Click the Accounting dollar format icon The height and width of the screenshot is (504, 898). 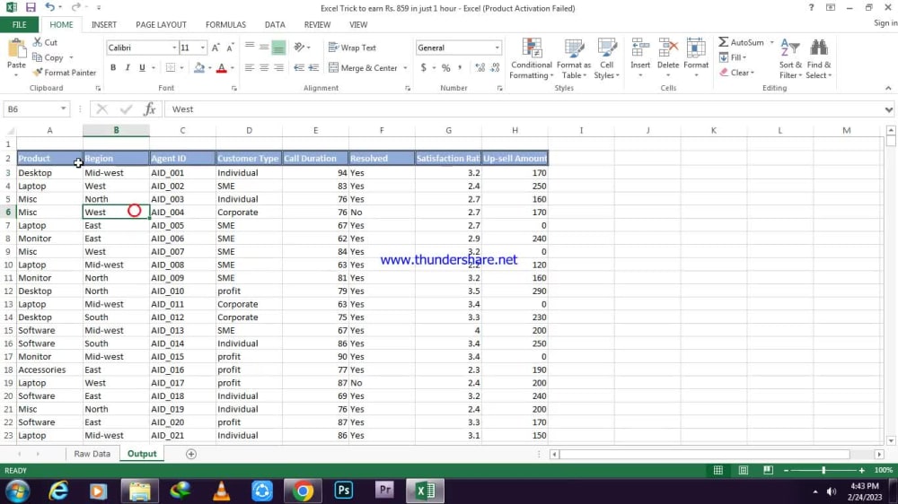pyautogui.click(x=423, y=67)
